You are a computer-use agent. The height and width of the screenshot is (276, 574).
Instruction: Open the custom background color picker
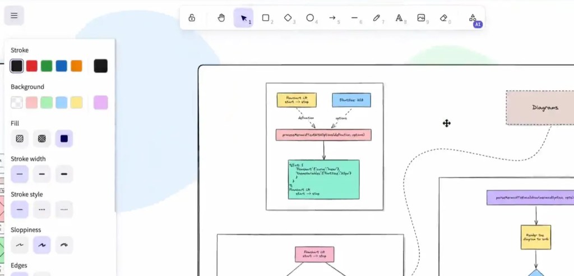click(101, 103)
